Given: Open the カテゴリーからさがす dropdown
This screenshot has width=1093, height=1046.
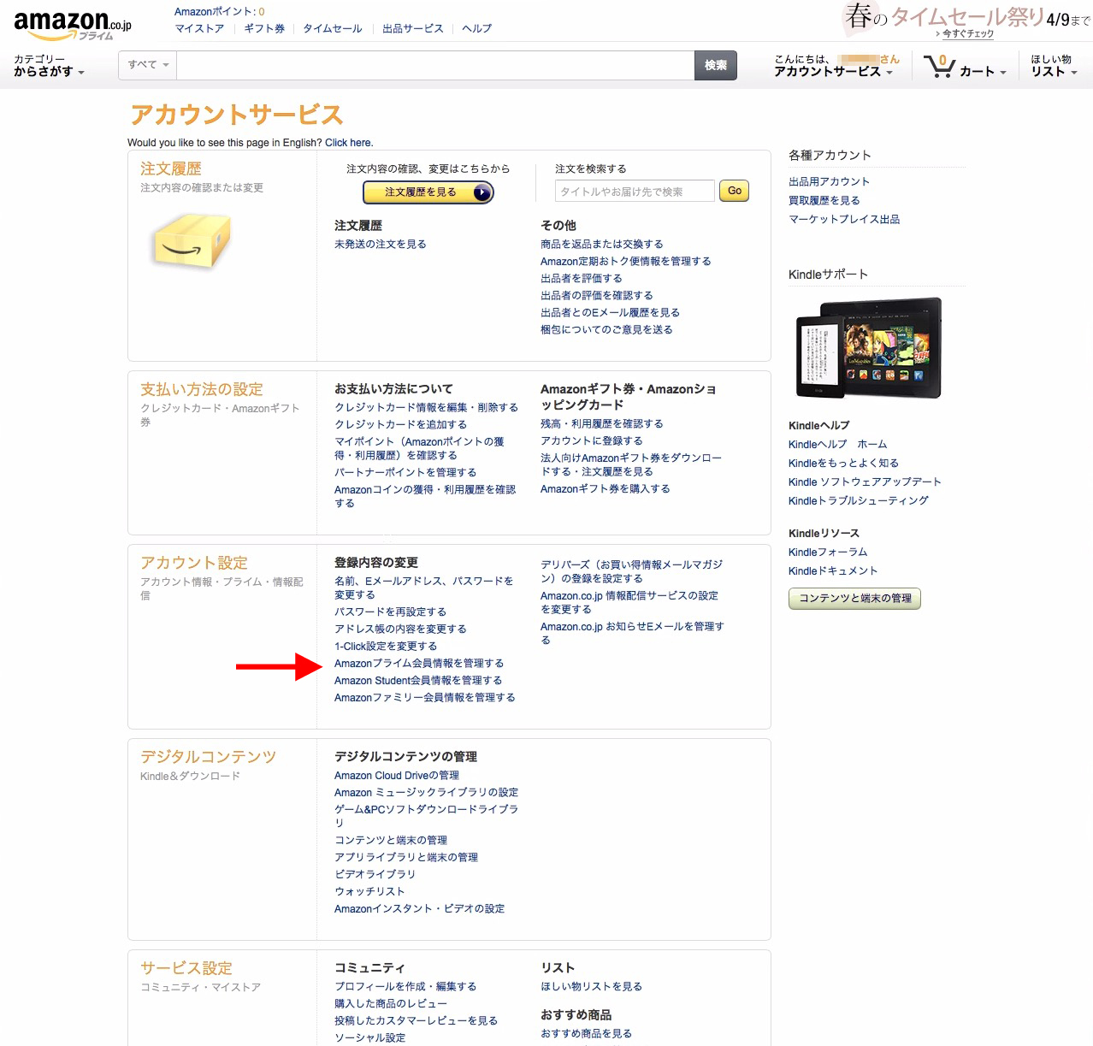Looking at the screenshot, I should (x=47, y=65).
